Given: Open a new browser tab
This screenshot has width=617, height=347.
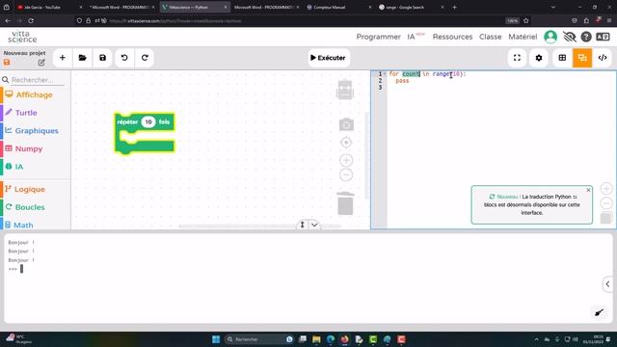Looking at the screenshot, I should click(x=454, y=7).
